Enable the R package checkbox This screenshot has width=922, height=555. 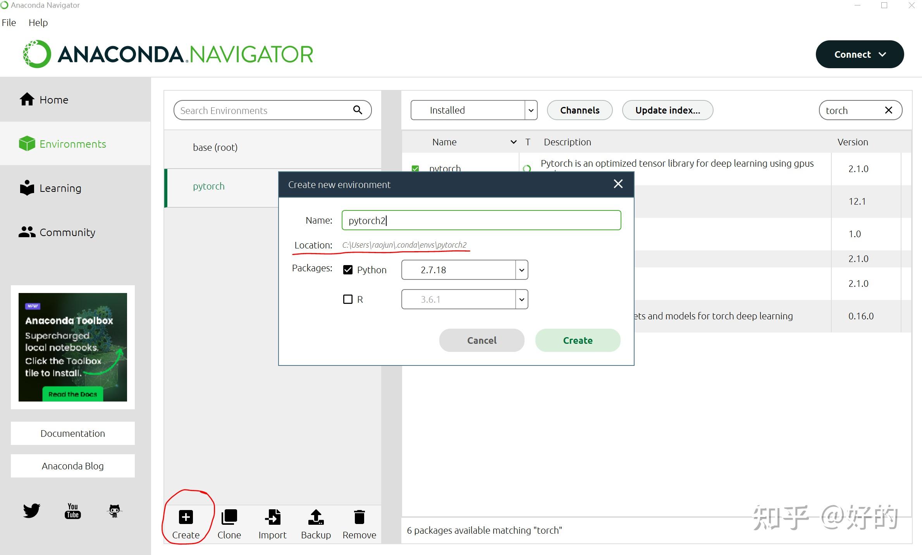[348, 299]
